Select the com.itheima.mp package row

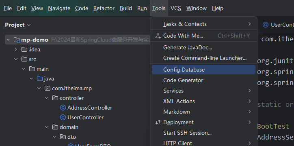tap(72, 88)
